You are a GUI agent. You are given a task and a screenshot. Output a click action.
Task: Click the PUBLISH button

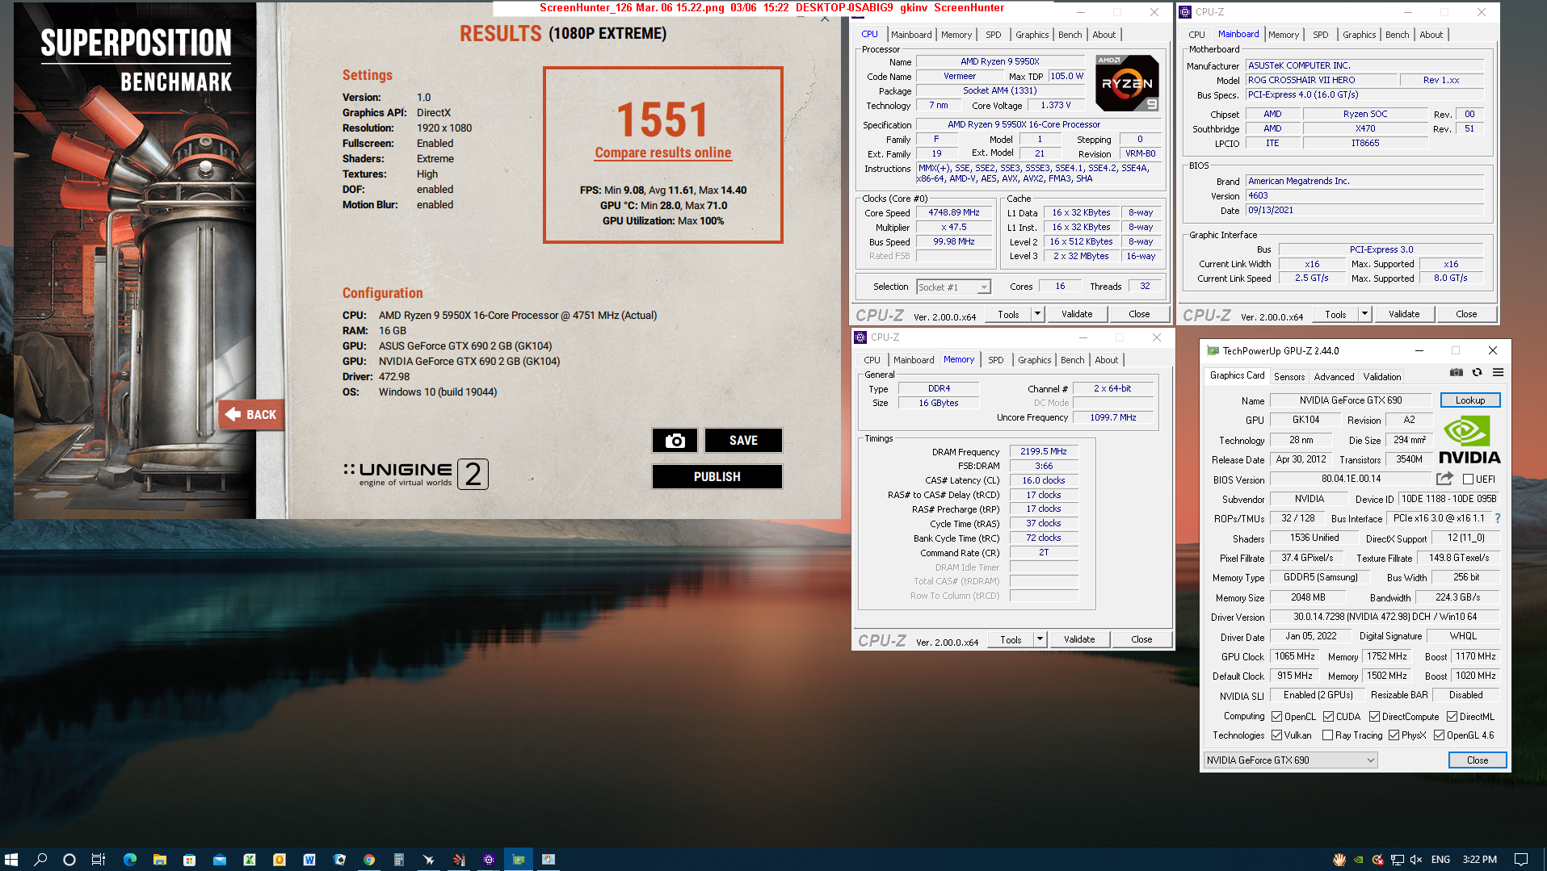tap(717, 476)
